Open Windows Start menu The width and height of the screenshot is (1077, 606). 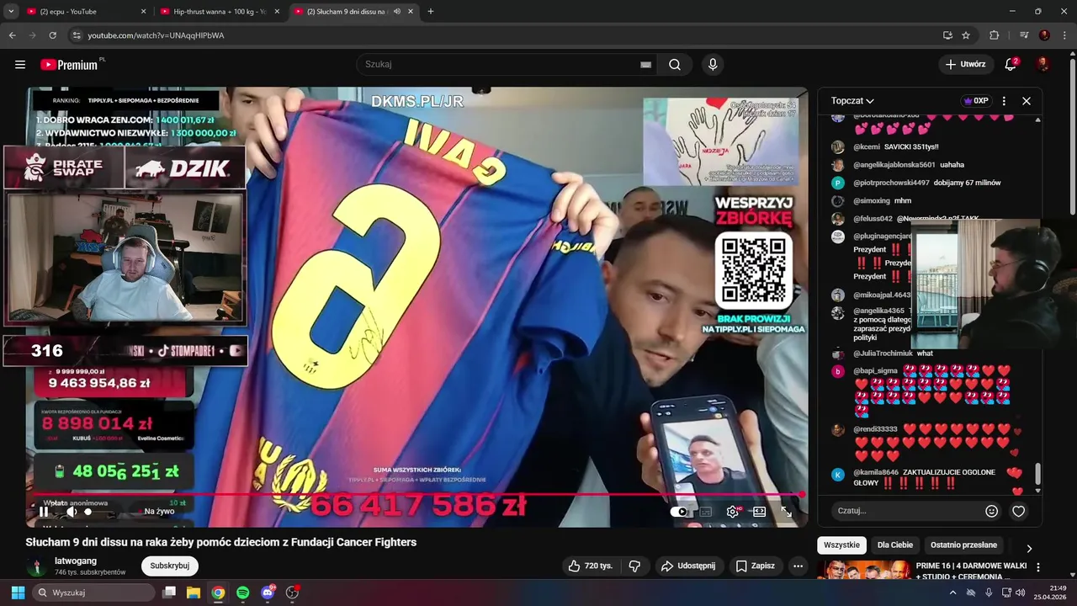(x=18, y=593)
